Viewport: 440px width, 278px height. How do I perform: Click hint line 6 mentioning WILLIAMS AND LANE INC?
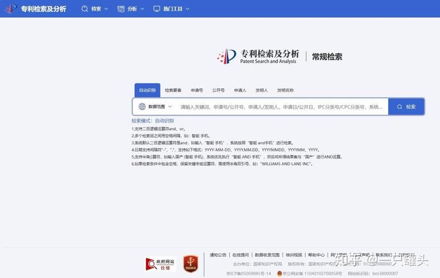[x=223, y=164]
